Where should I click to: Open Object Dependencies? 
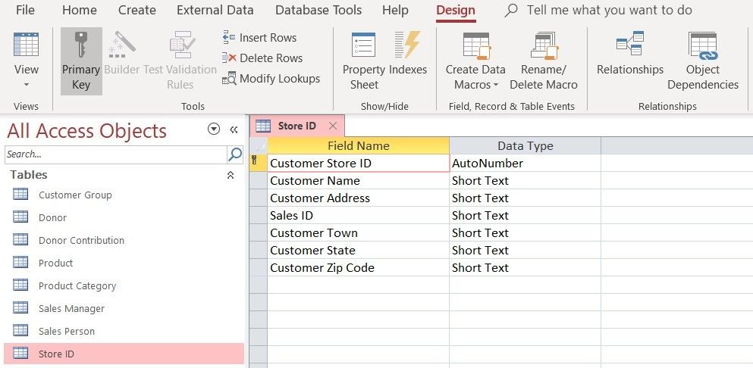[703, 45]
